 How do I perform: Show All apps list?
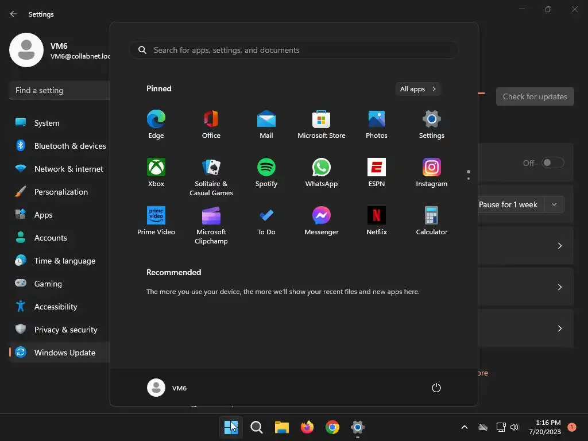click(418, 89)
